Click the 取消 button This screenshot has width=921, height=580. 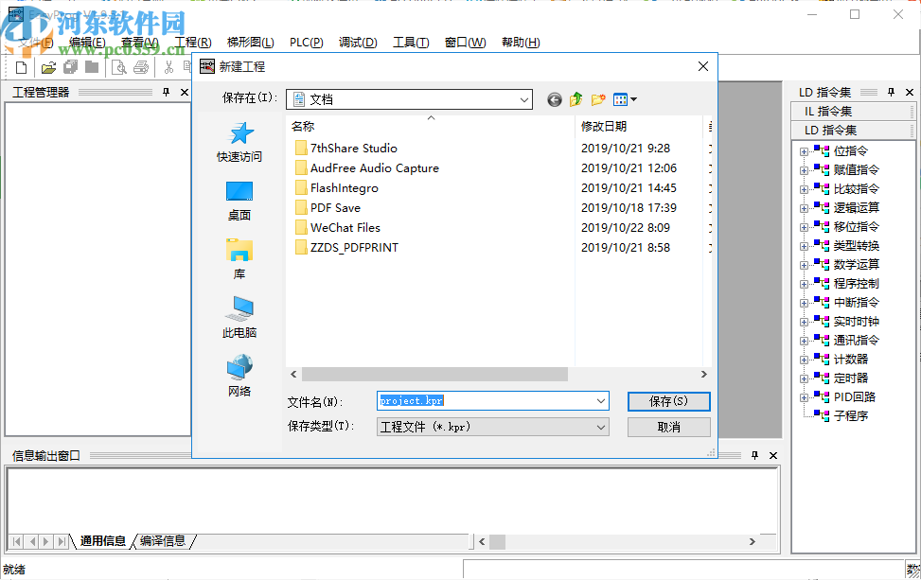(x=668, y=427)
